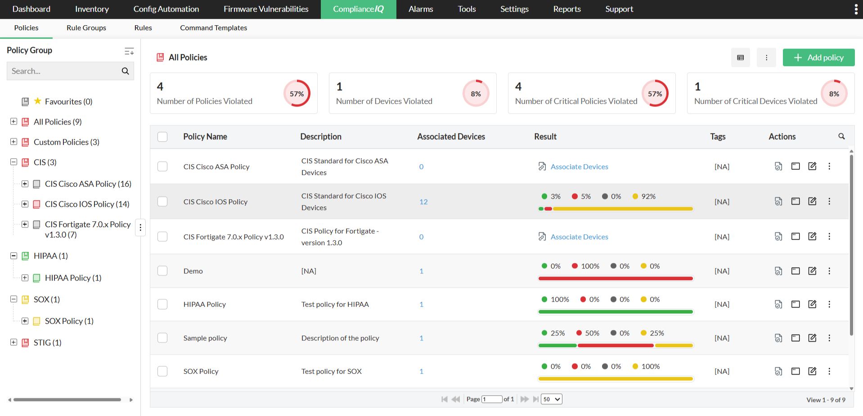Open the page size dropdown showing 50
Screen dimensions: 863x416
pyautogui.click(x=551, y=399)
